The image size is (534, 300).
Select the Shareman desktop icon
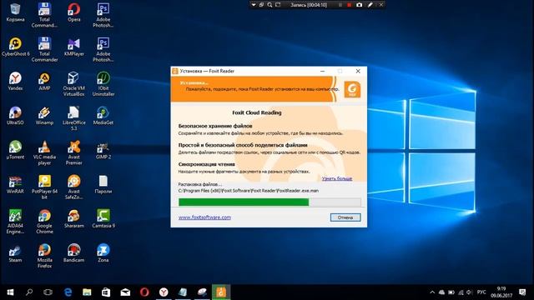pyautogui.click(x=74, y=218)
